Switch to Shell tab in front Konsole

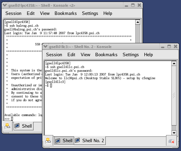click(x=64, y=141)
